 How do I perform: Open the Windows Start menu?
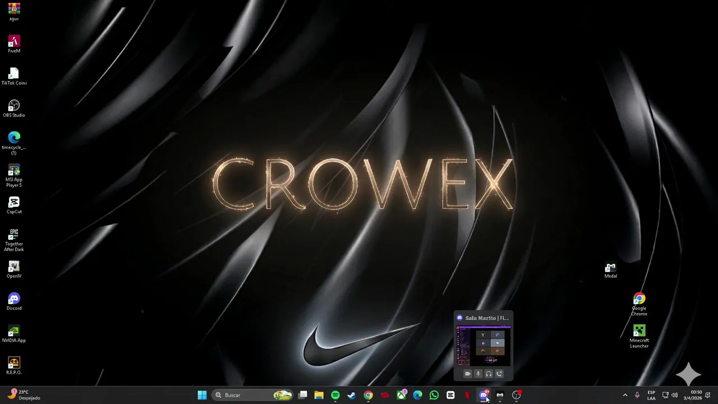tap(202, 395)
